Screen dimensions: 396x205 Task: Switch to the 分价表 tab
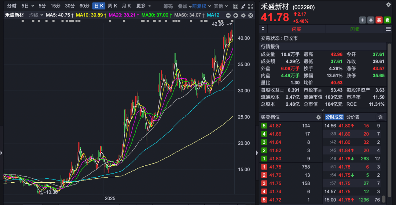[353, 117]
